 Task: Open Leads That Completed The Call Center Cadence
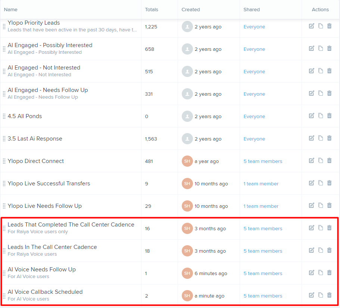(x=71, y=225)
